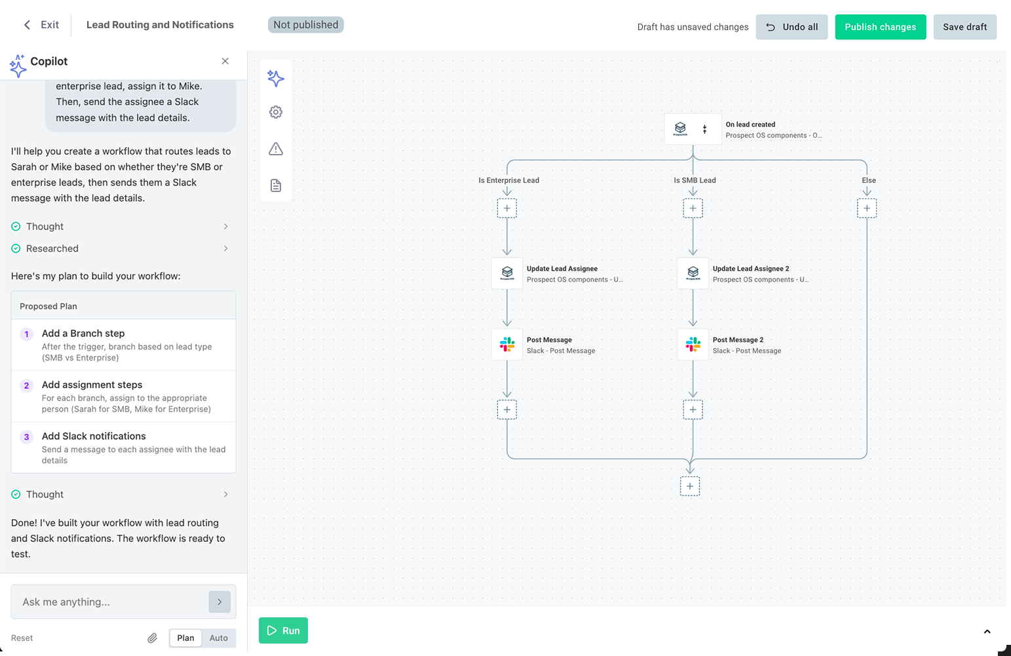Screen dimensions: 1011x656
Task: Add a step under the Is Enterprise Lead branch
Action: tap(506, 208)
